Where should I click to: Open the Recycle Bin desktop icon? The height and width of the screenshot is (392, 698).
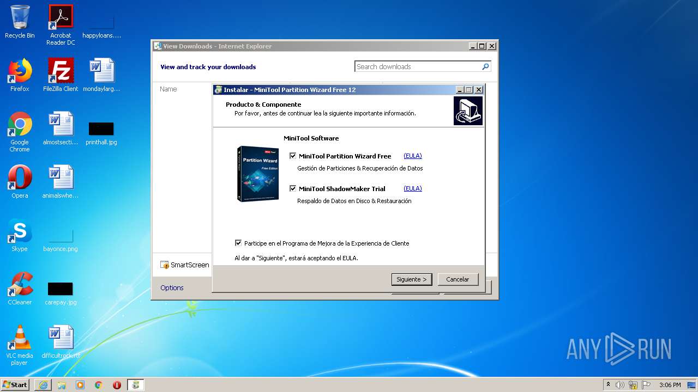point(20,22)
